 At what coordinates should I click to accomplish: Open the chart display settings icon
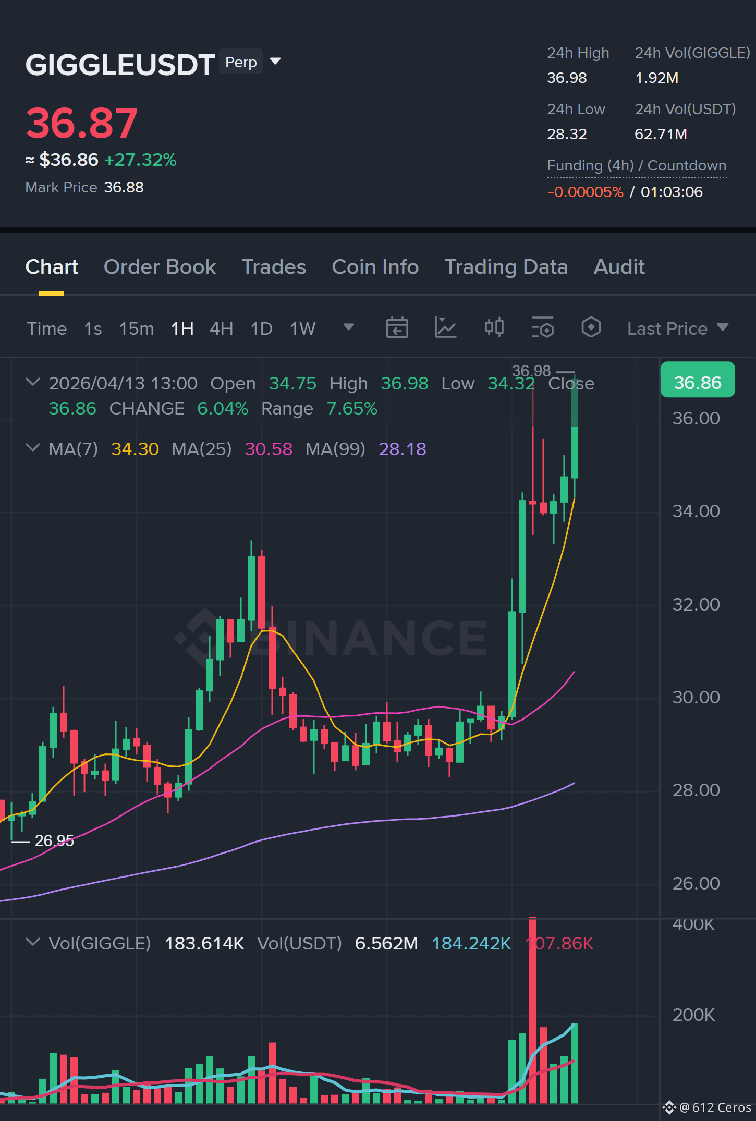(x=542, y=328)
